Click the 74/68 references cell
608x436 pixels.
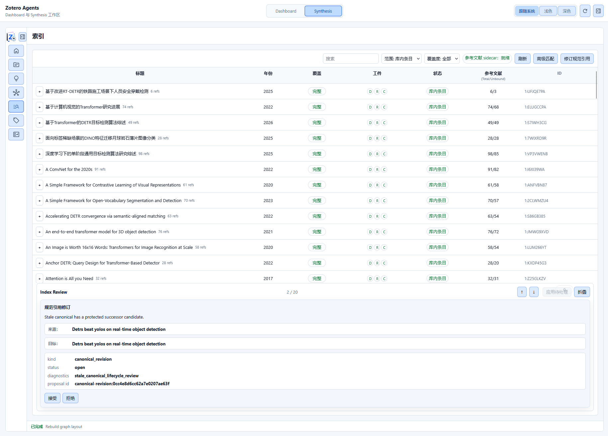[493, 107]
